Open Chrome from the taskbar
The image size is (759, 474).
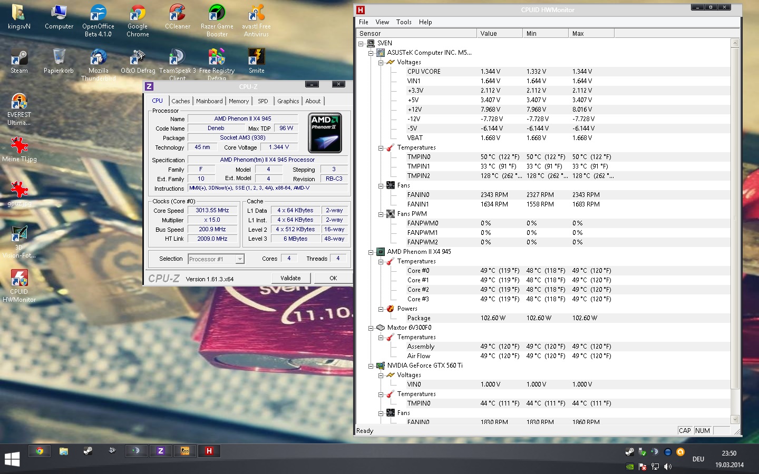[x=40, y=451]
